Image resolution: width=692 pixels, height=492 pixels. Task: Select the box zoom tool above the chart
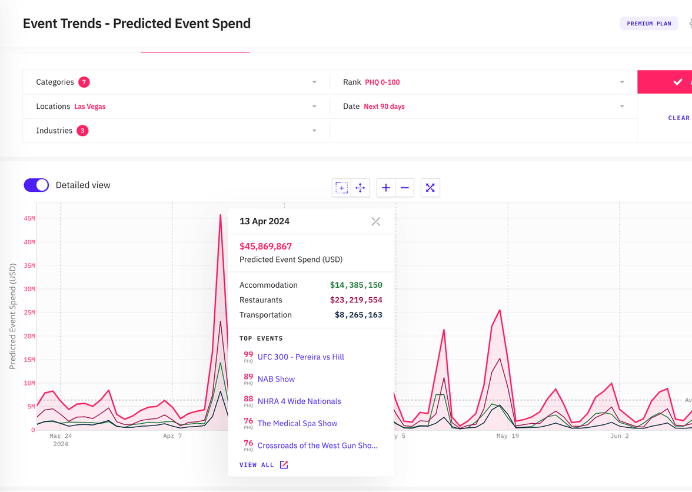(x=341, y=187)
